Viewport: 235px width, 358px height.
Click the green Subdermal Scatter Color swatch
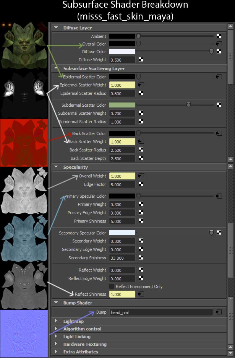pos(122,105)
